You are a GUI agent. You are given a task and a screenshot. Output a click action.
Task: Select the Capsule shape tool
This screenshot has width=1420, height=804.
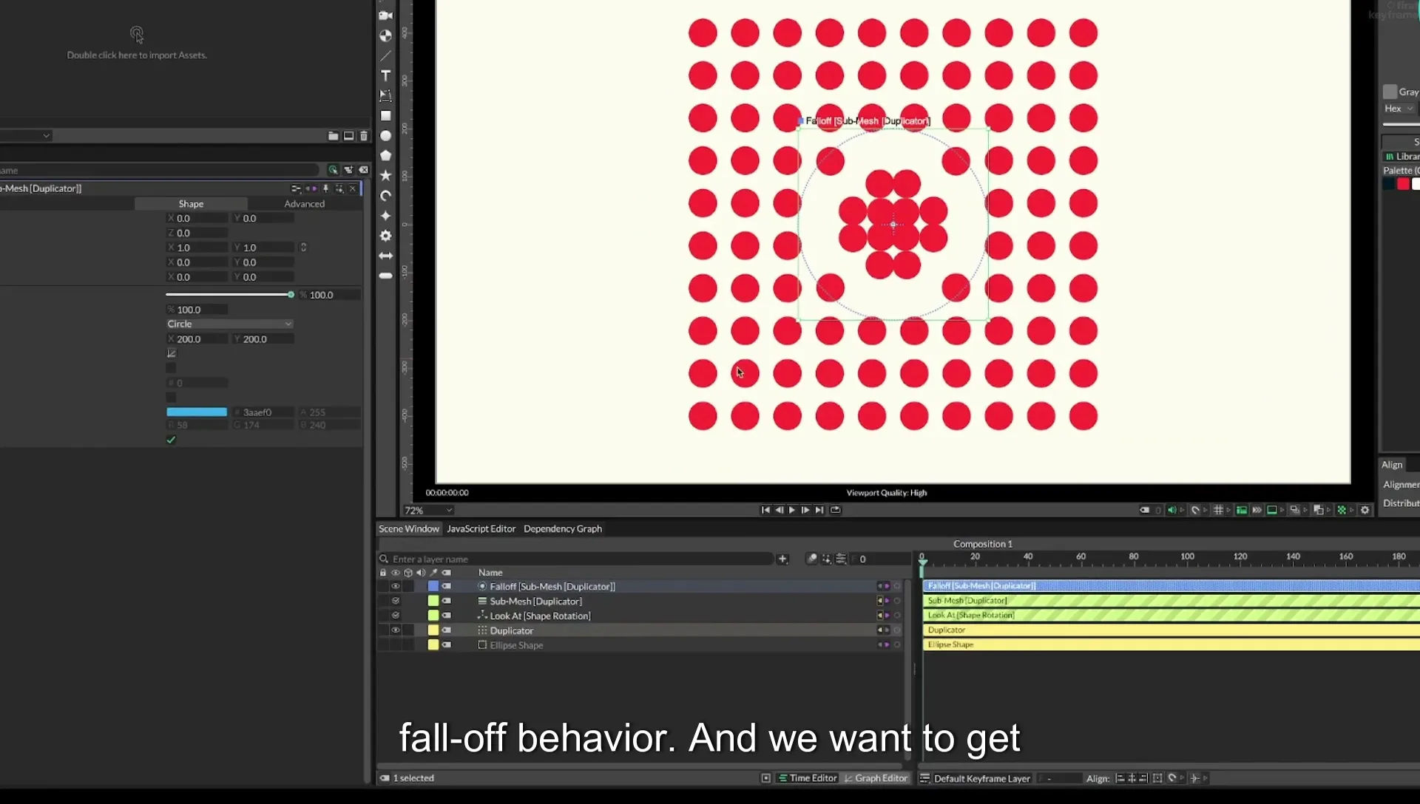click(385, 276)
